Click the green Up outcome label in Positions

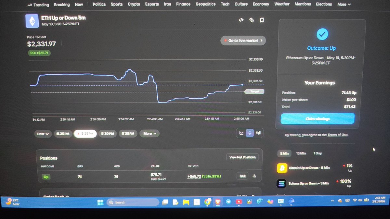pyautogui.click(x=46, y=177)
